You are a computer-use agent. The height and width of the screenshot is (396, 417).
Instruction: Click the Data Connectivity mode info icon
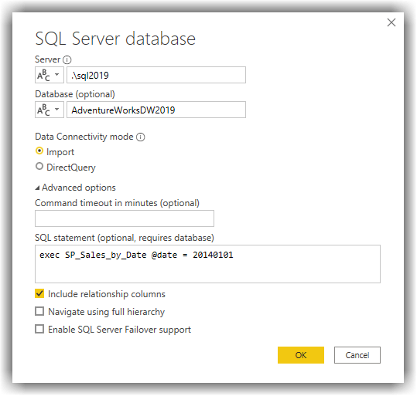[141, 137]
